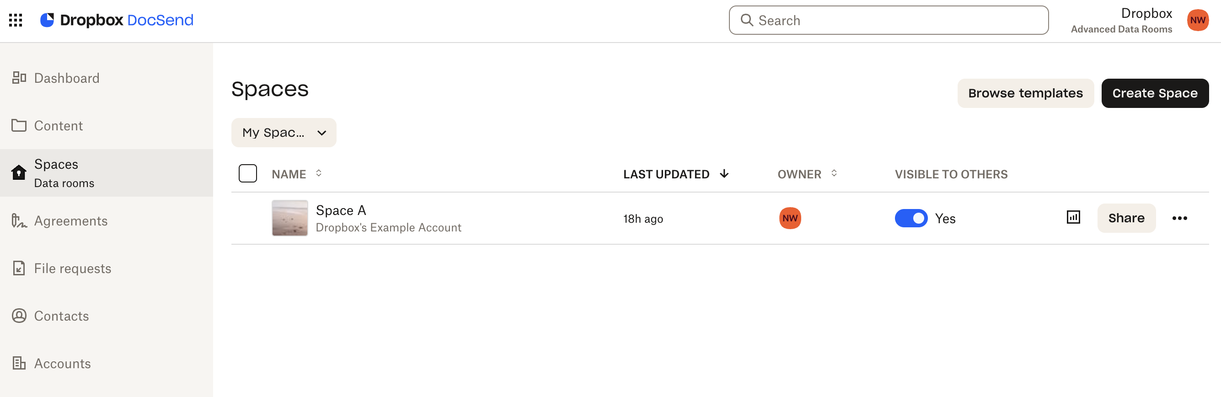
Task: Open the apps grid launcher icon
Action: 16,20
